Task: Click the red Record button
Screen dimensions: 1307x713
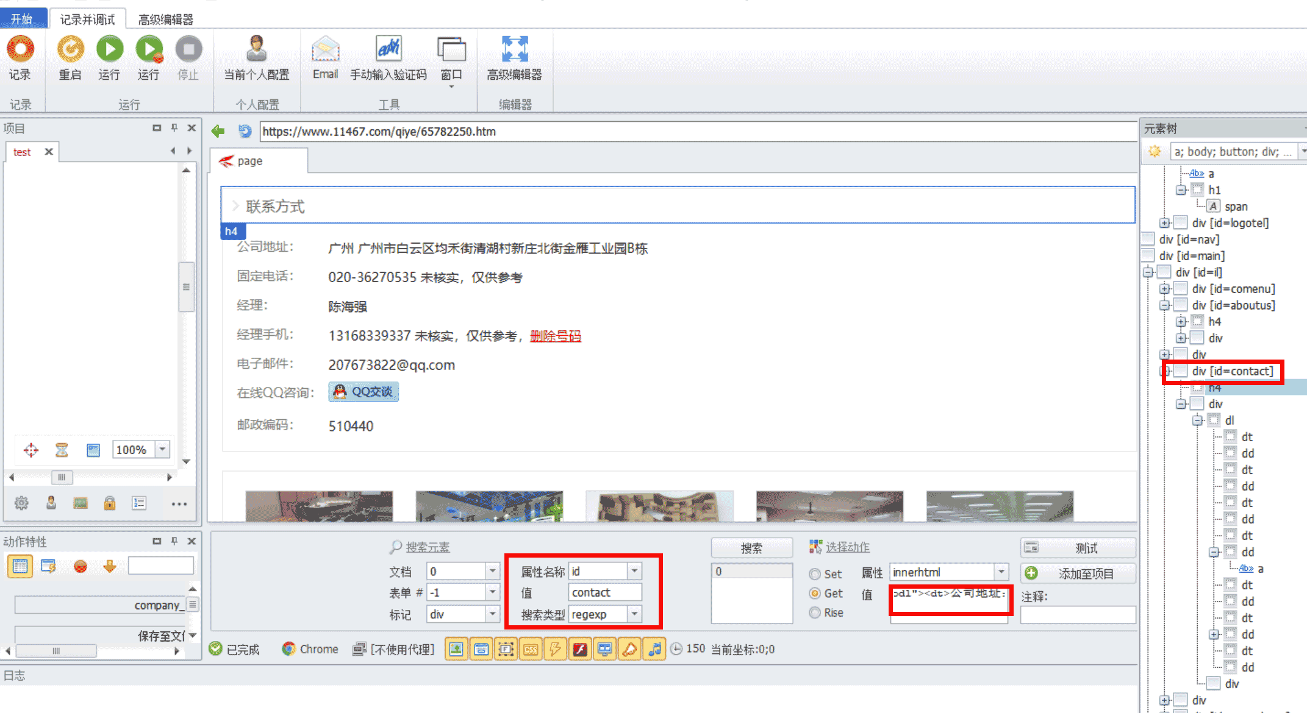Action: click(20, 50)
